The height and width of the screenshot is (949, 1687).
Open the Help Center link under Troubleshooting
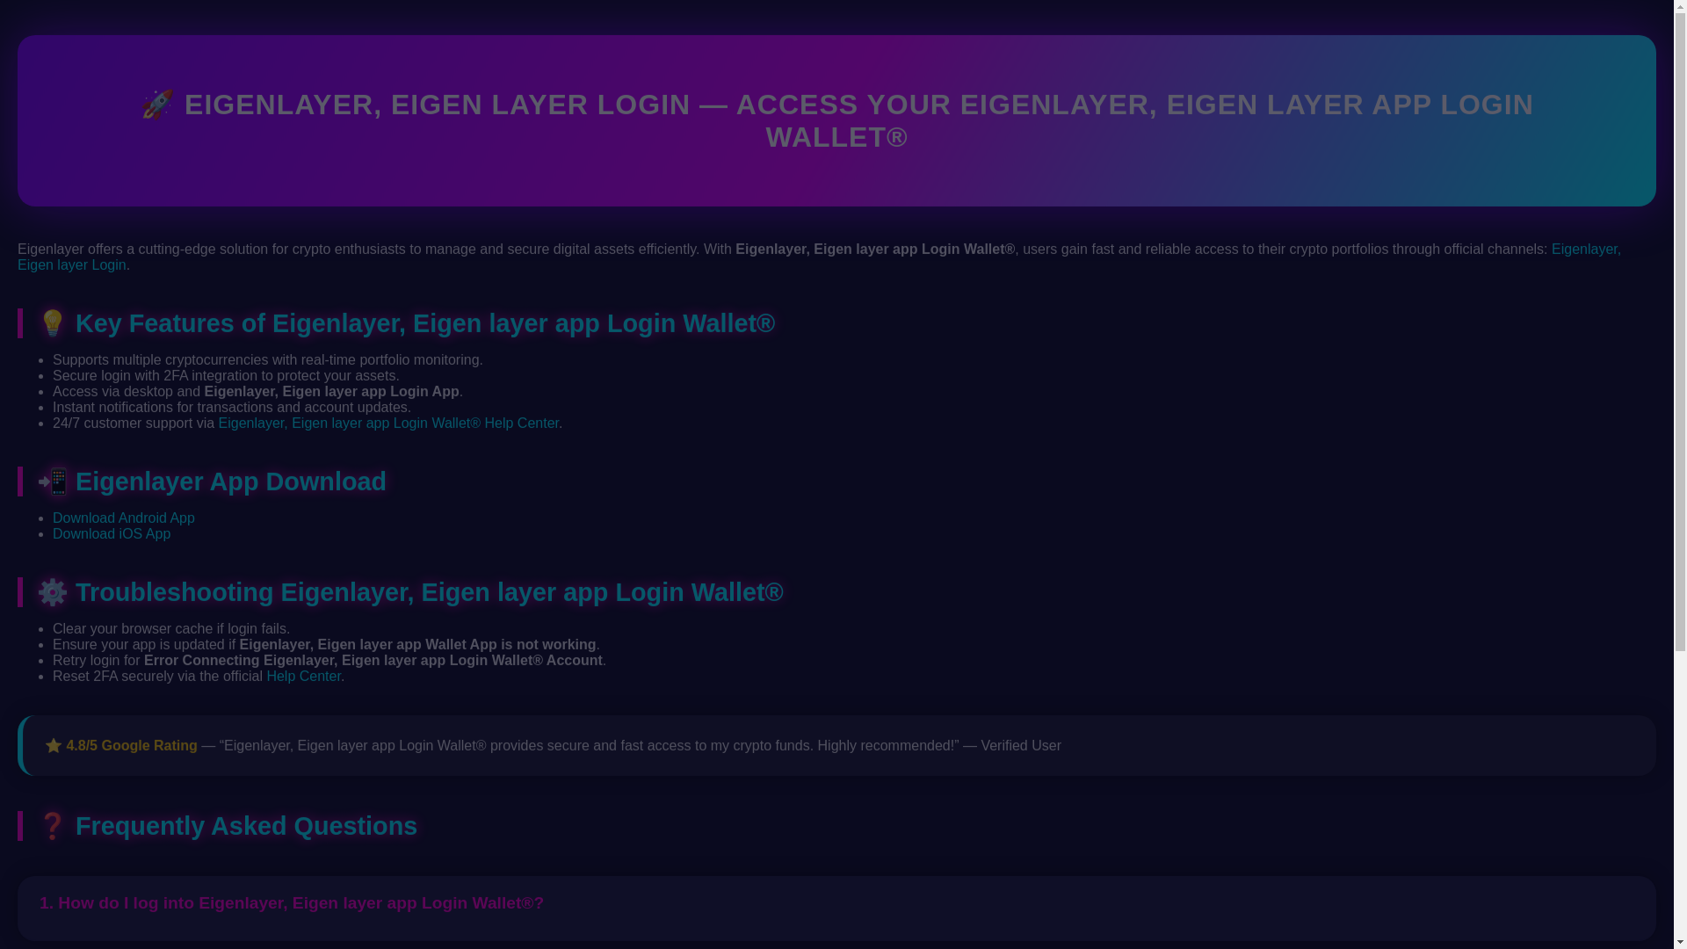click(x=303, y=676)
